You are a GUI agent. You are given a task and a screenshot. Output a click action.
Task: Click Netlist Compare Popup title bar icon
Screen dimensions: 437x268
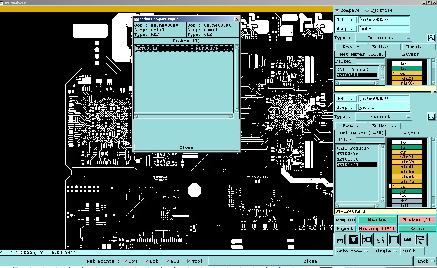tap(137, 19)
